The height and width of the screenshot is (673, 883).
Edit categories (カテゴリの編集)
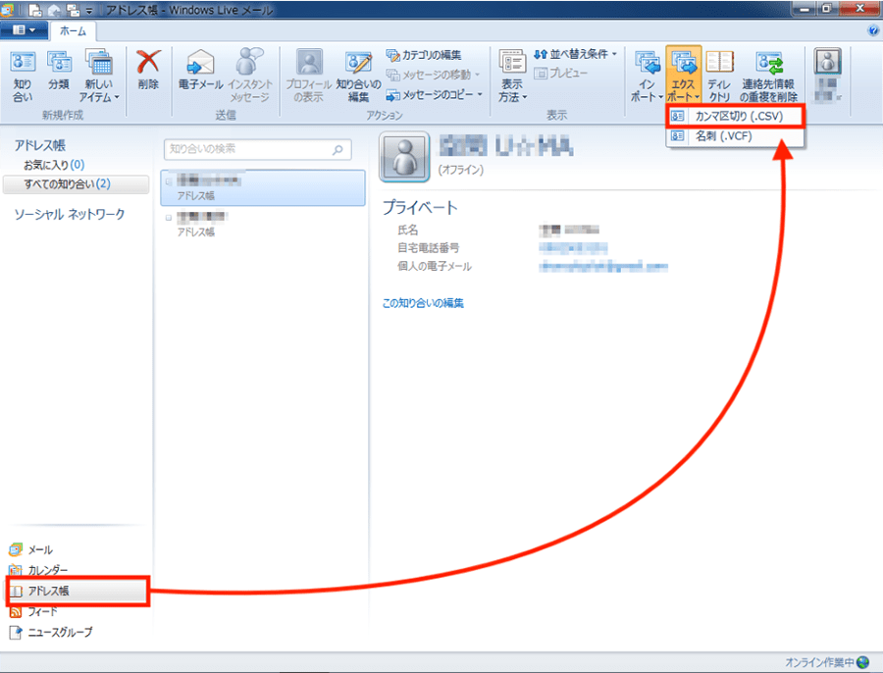424,55
